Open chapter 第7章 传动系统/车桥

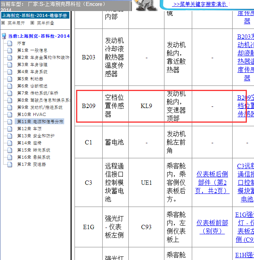(x=38, y=93)
